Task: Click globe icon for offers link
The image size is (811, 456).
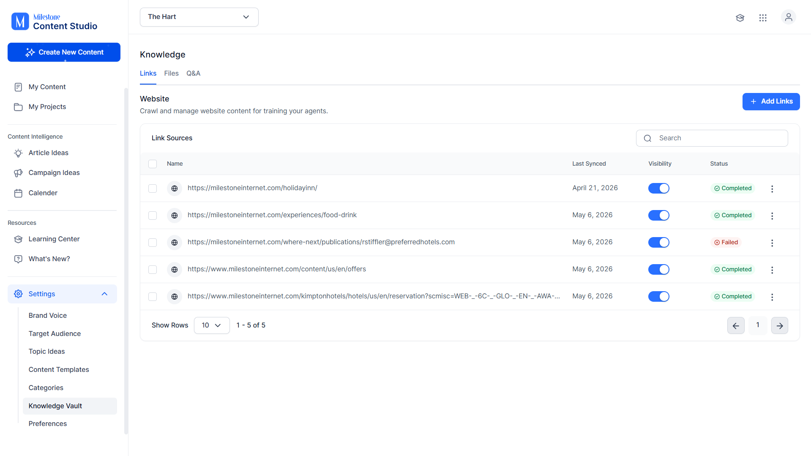Action: click(175, 270)
